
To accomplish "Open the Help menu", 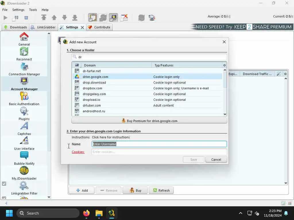I will point(45,10).
